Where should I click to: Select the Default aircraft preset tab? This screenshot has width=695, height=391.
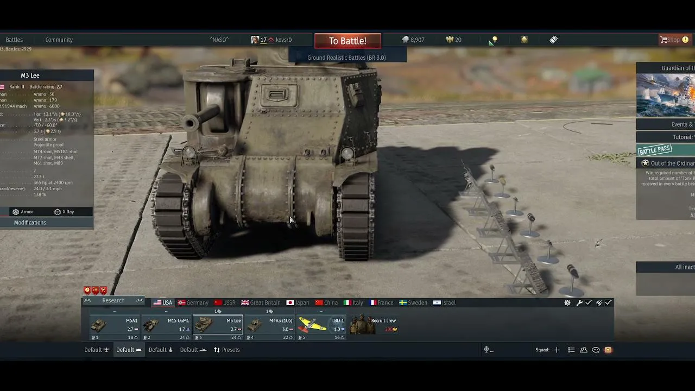coord(97,350)
